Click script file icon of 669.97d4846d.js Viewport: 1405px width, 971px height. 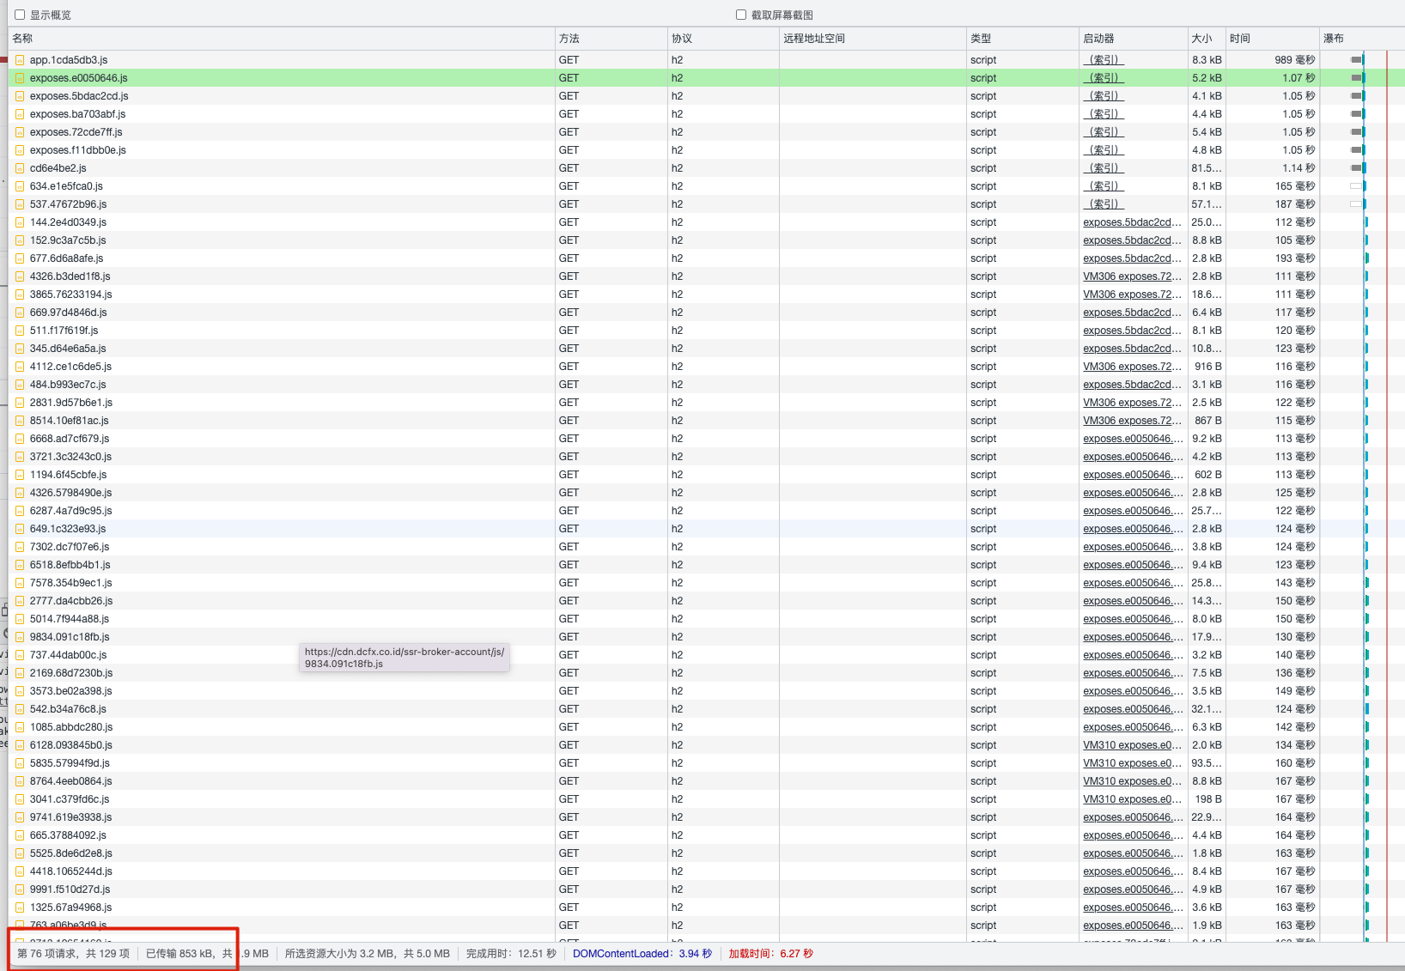point(20,313)
